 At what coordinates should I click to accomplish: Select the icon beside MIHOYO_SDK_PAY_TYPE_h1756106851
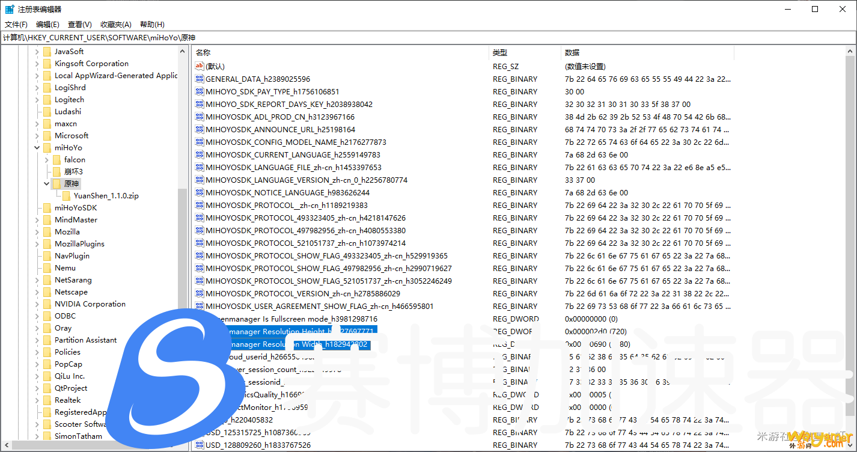click(x=200, y=92)
